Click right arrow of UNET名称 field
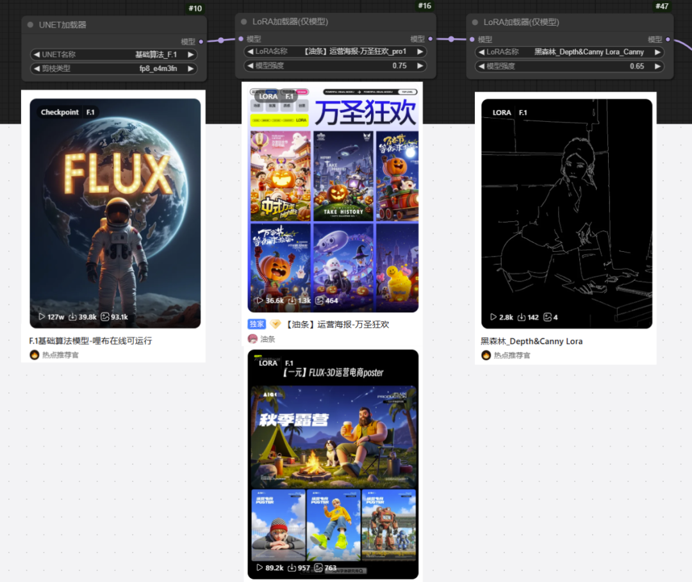The height and width of the screenshot is (582, 692). (191, 54)
